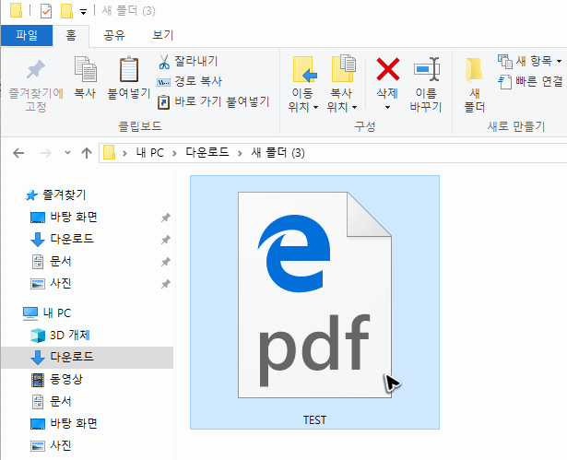Click the Copy (복사) ribbon icon
The width and height of the screenshot is (567, 460).
[85, 69]
